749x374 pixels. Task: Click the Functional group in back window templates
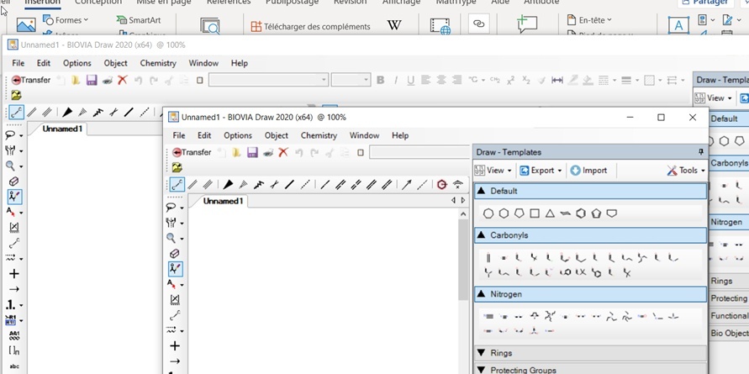click(x=729, y=316)
